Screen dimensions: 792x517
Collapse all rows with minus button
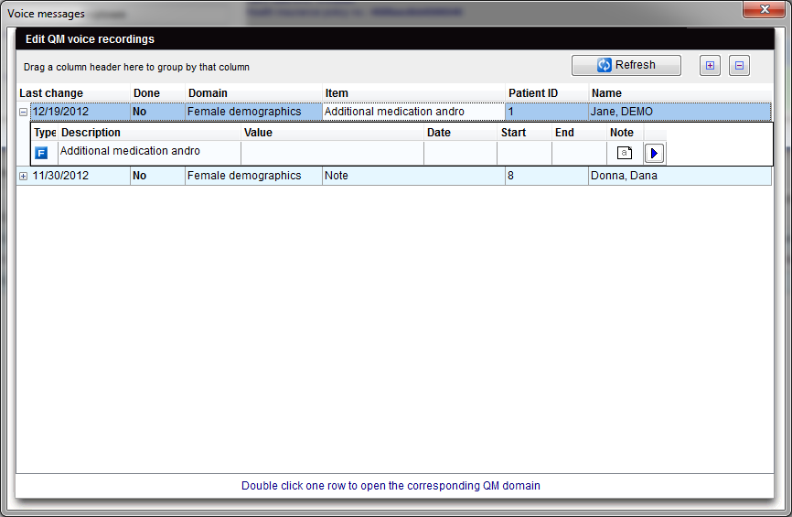click(739, 65)
